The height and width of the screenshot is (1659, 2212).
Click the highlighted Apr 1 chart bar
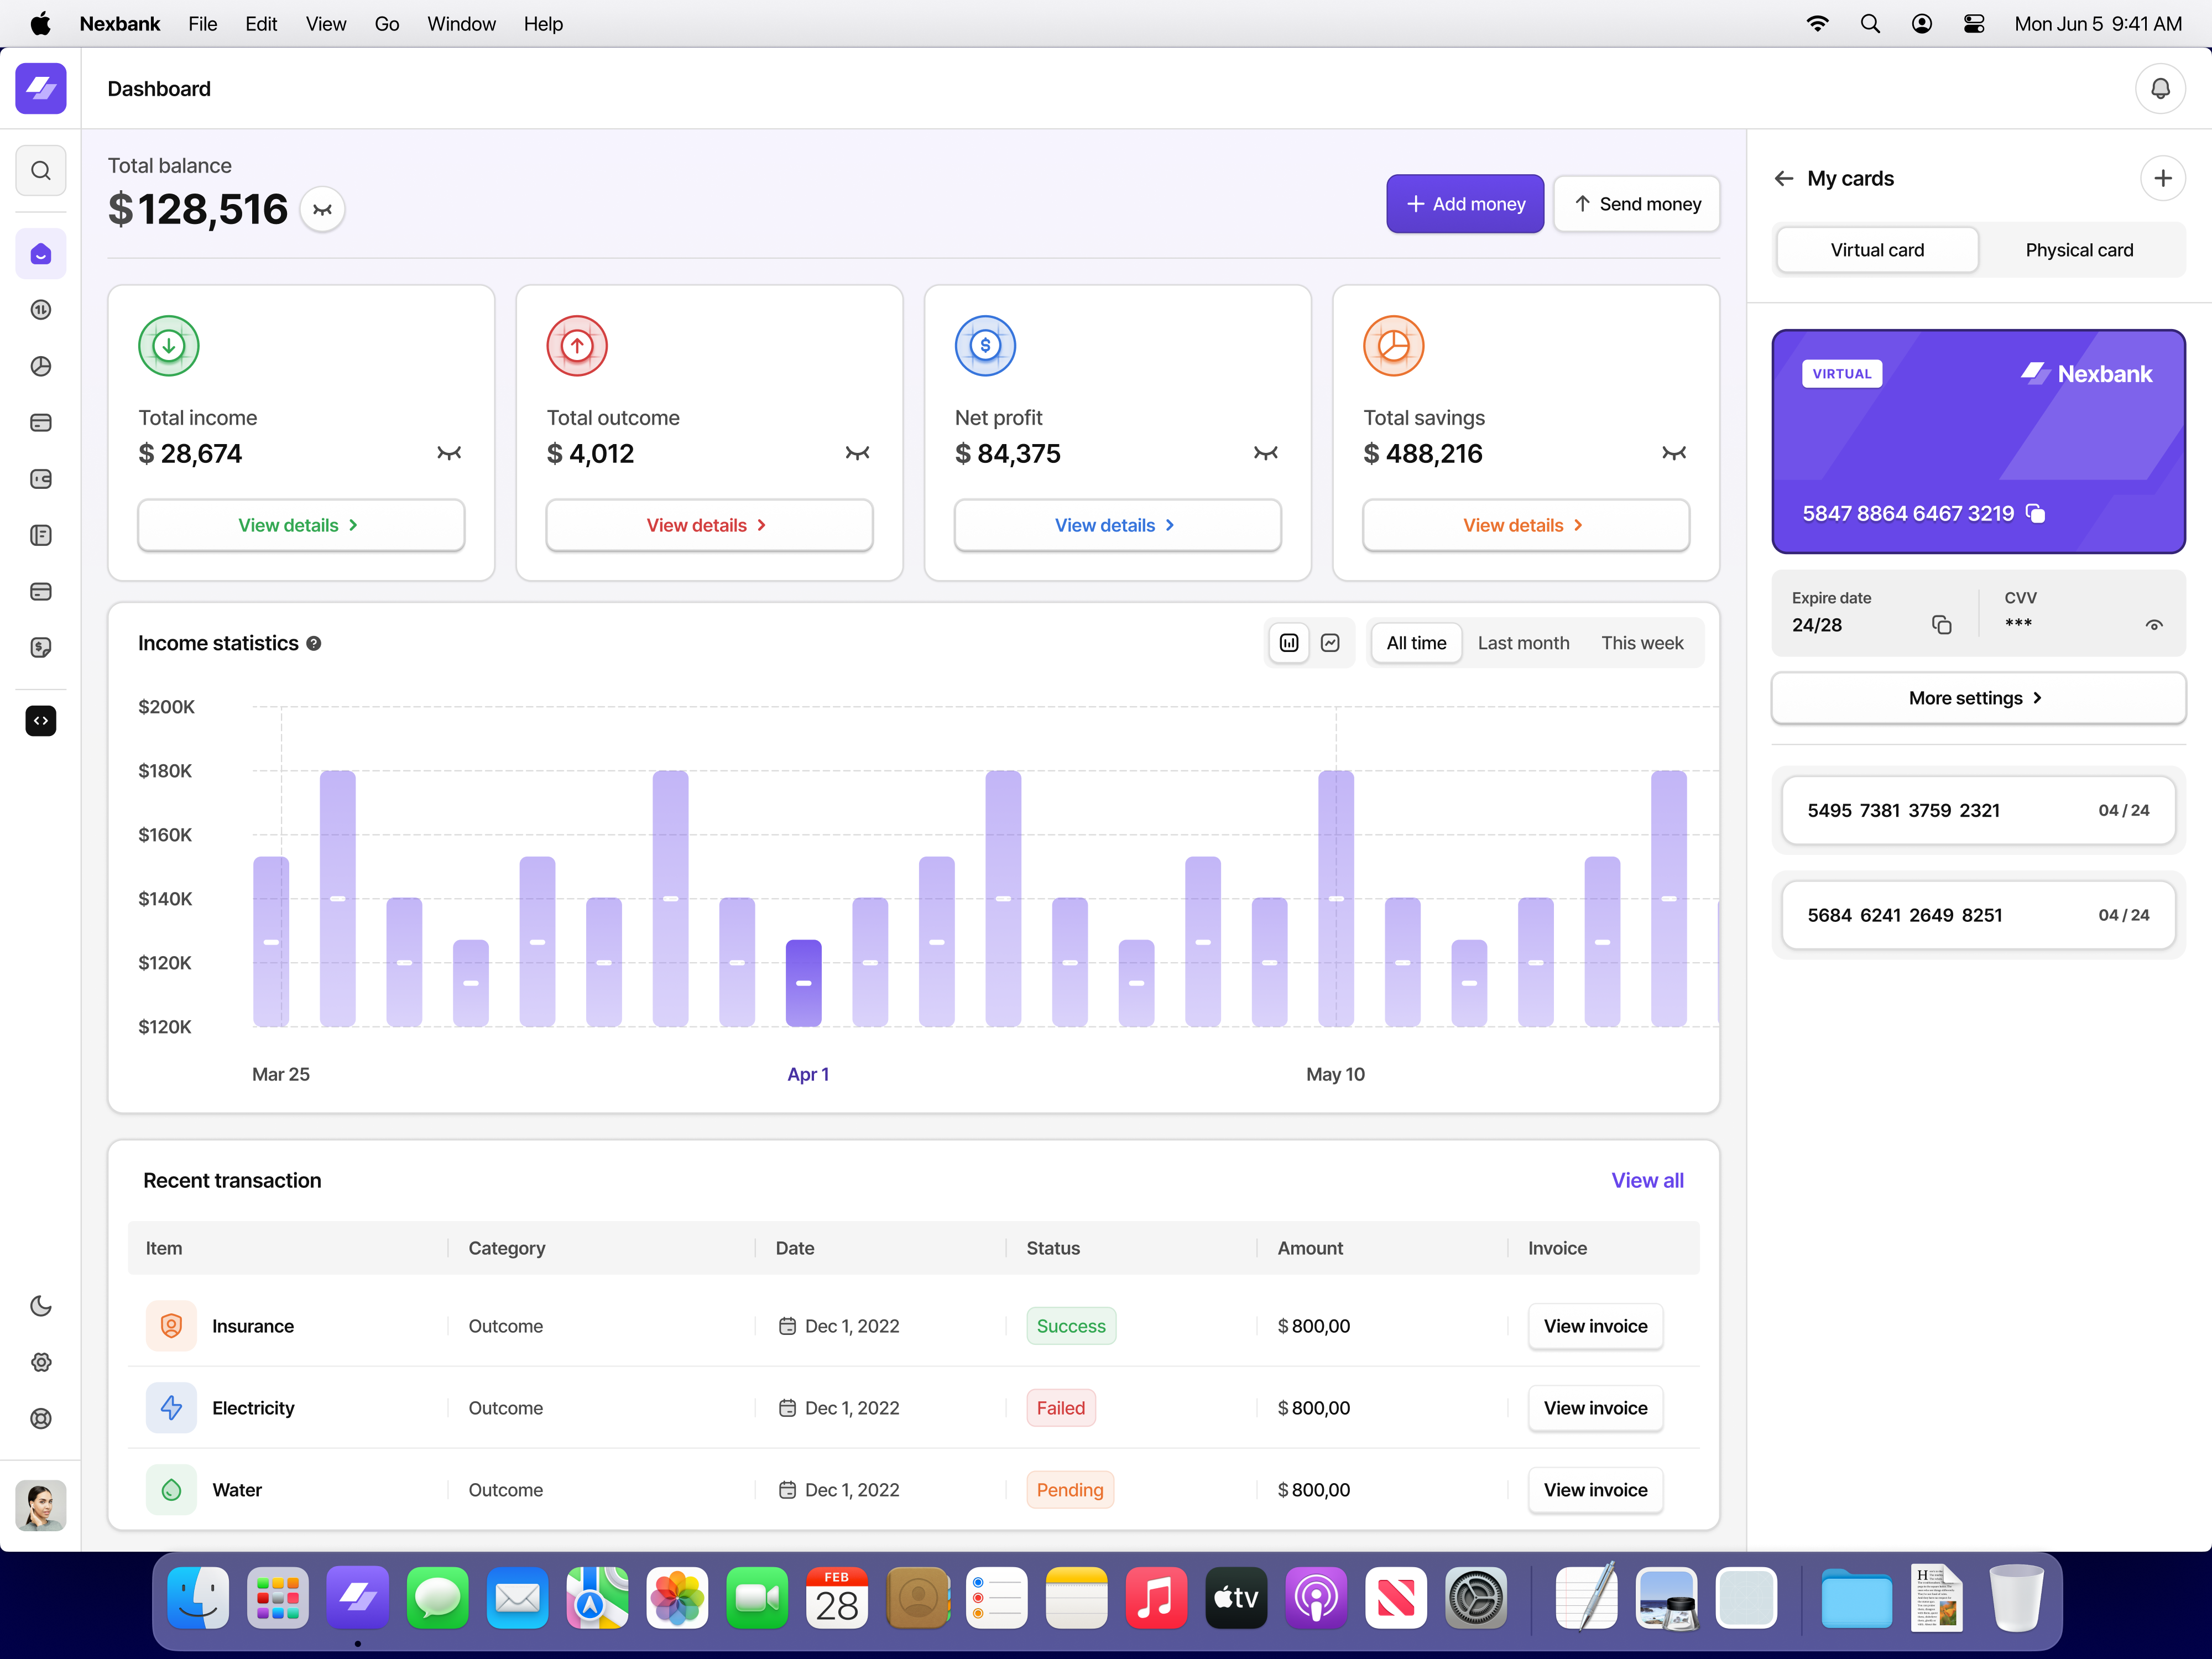[803, 982]
